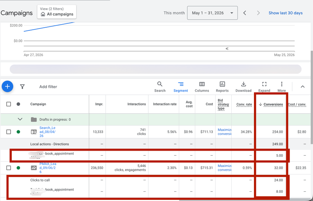The image size is (313, 201).
Task: Sort by Avg. cost column header
Action: [189, 104]
